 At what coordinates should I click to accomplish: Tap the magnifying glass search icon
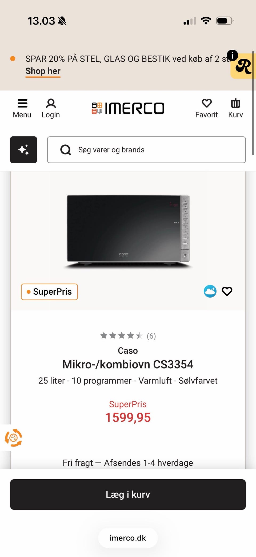(66, 150)
